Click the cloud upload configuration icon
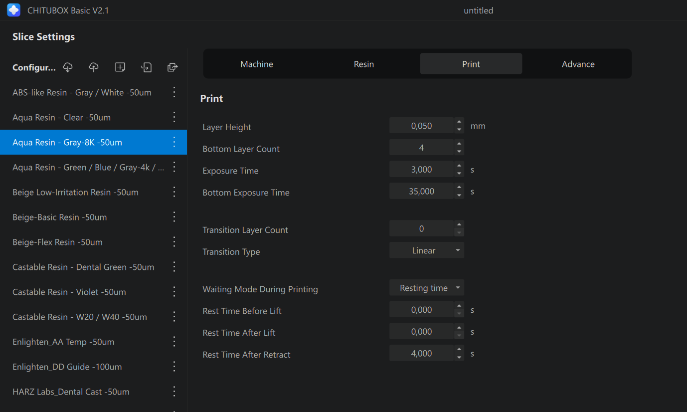The image size is (687, 412). click(x=94, y=67)
